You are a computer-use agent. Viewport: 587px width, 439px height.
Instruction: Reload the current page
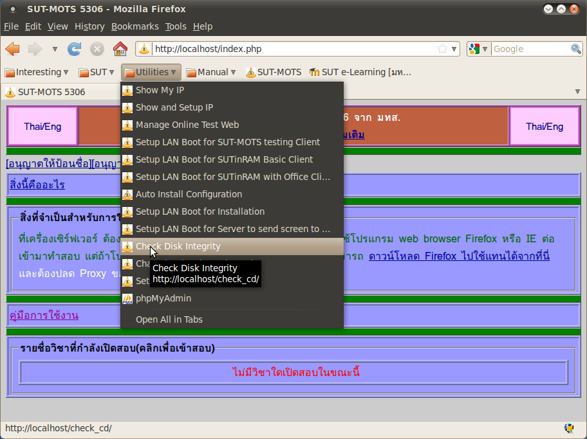click(x=74, y=49)
